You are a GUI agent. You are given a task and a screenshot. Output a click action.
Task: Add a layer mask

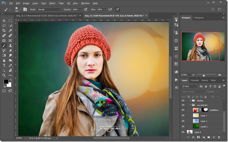coord(198,137)
